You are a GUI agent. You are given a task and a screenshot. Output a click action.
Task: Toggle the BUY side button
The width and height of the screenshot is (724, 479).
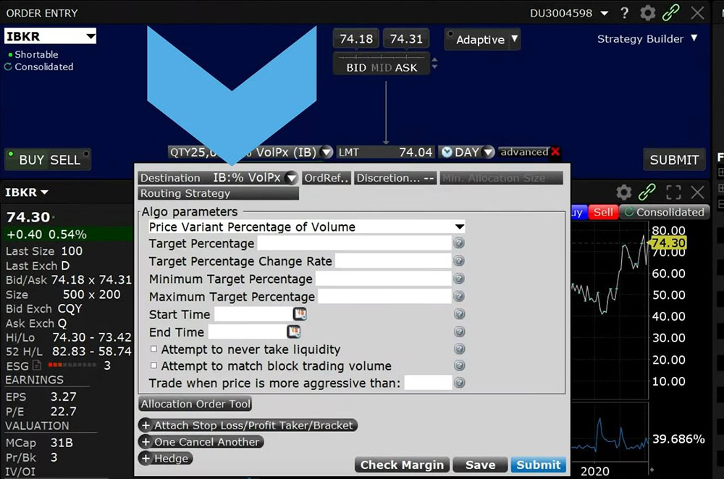[x=31, y=160]
